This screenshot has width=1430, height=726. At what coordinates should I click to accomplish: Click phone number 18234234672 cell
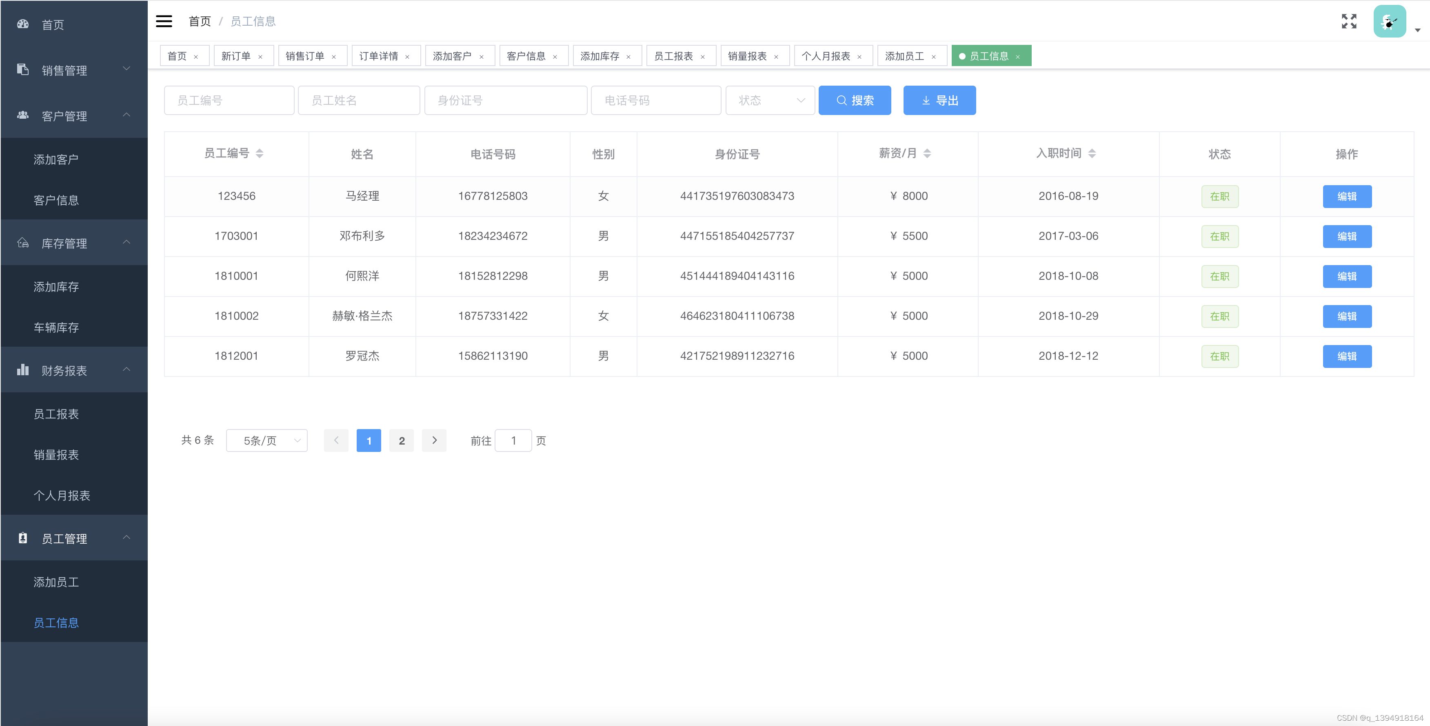click(x=493, y=236)
